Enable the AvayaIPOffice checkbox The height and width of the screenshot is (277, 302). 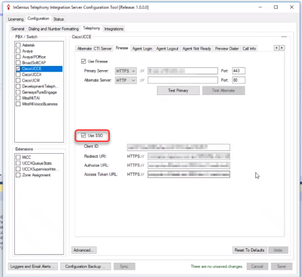(x=18, y=57)
